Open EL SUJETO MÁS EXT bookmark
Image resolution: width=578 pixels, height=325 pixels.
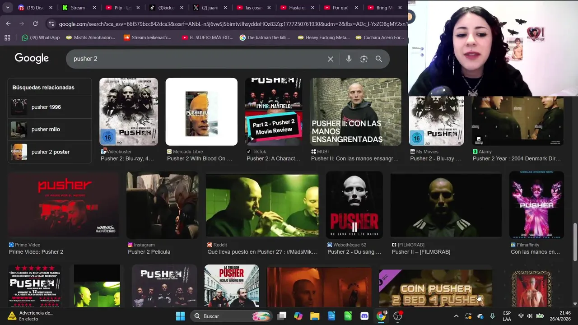pos(207,37)
